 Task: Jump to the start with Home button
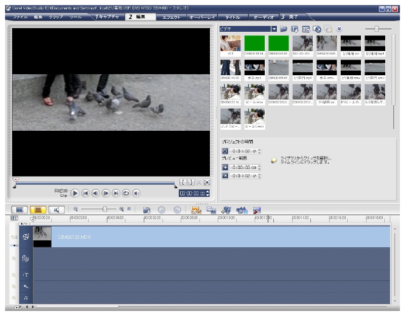tap(86, 193)
